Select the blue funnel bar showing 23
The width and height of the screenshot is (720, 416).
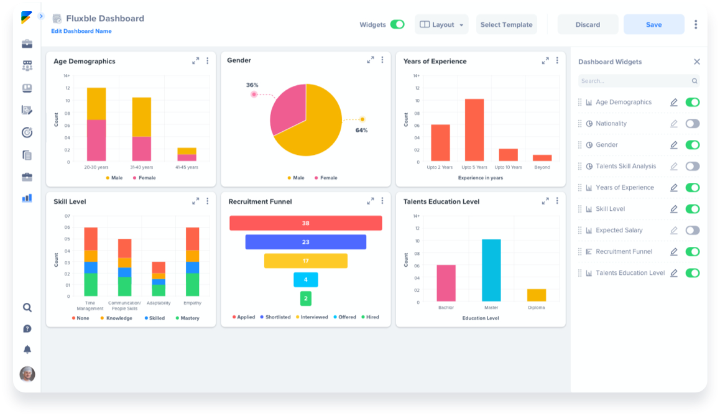point(306,242)
